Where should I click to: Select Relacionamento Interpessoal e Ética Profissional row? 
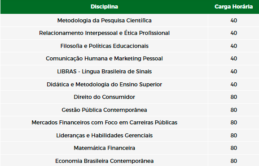pyautogui.click(x=129, y=33)
